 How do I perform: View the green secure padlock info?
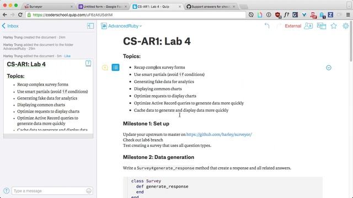click(29, 15)
